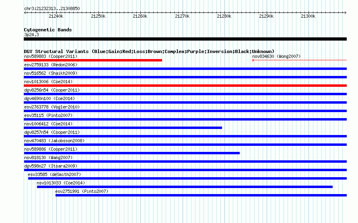The image size is (358, 223).
Task: Click the 21280k ruler position
Action: click(224, 16)
